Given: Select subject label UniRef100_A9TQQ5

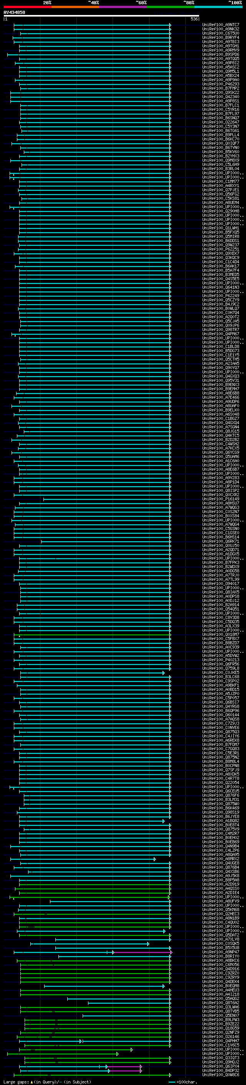Looking at the screenshot, I should pyautogui.click(x=221, y=59).
